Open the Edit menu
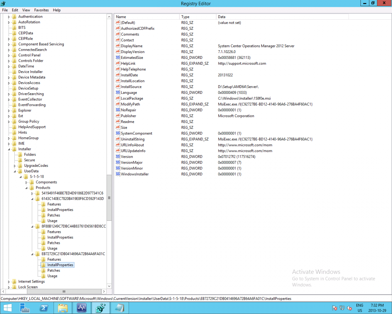The height and width of the screenshot is (314, 392). [x=15, y=10]
